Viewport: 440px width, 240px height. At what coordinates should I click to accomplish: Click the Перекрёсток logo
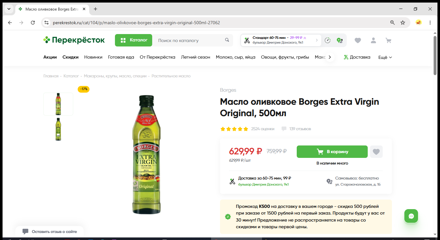74,40
